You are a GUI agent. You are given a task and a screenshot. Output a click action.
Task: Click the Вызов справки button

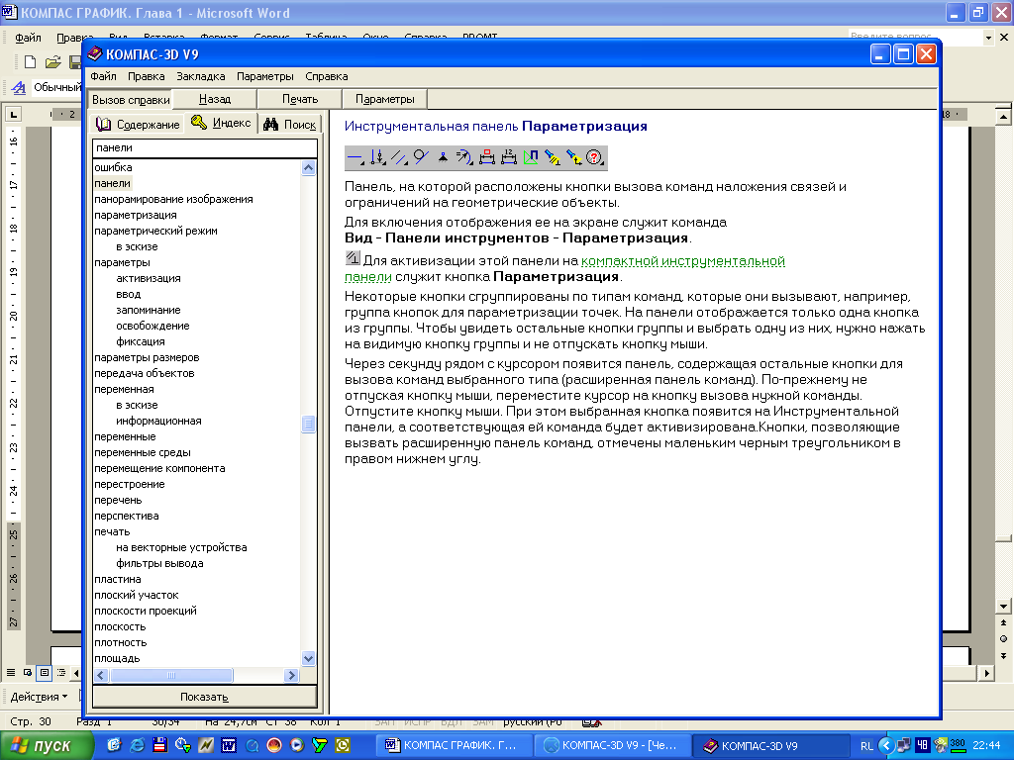(x=131, y=100)
